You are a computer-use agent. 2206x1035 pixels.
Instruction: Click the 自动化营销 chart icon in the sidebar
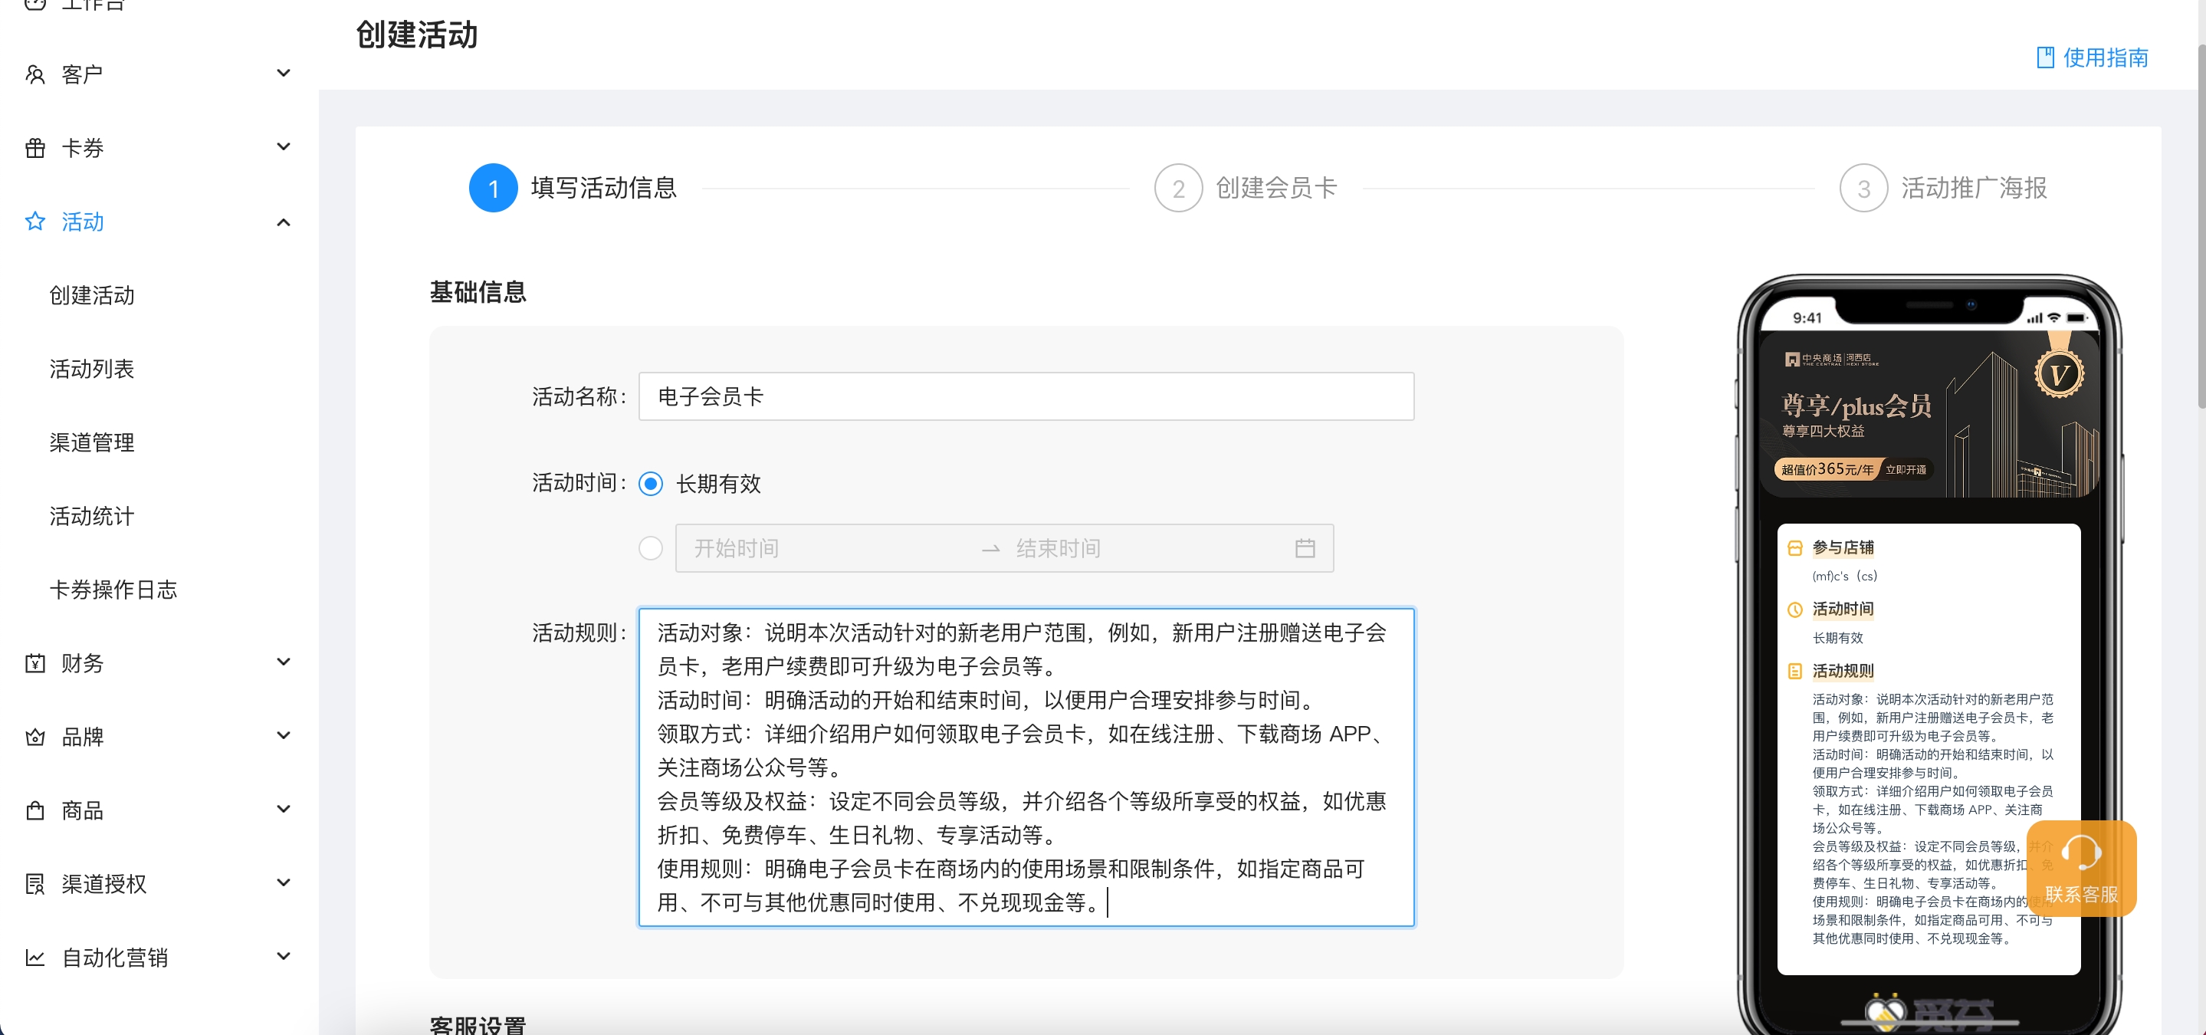(x=35, y=957)
